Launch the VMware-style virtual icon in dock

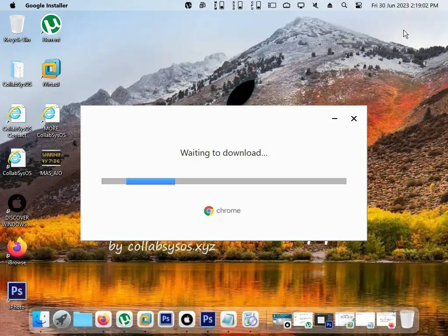(145, 319)
